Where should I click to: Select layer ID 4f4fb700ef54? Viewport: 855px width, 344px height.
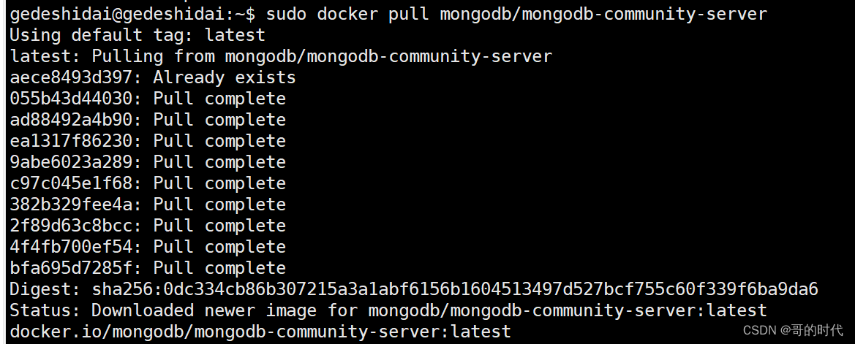tap(76, 246)
